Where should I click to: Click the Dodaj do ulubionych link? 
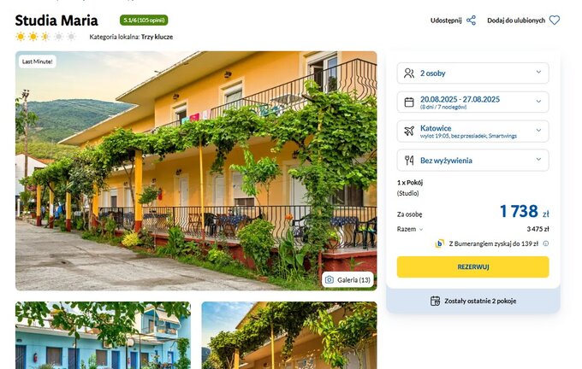point(516,20)
